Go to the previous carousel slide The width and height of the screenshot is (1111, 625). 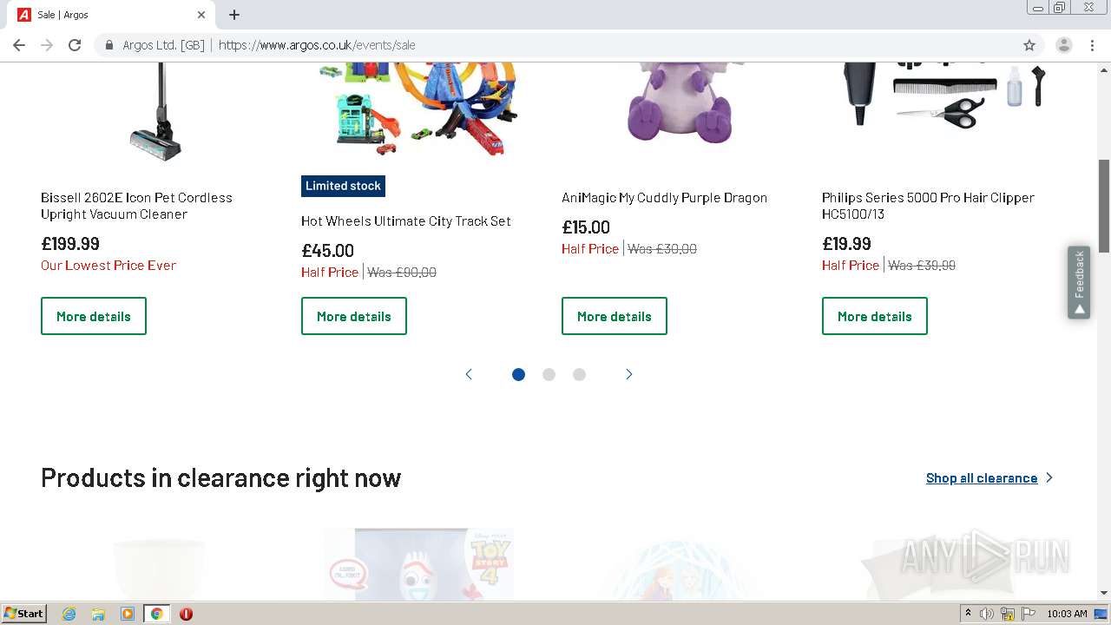coord(469,374)
